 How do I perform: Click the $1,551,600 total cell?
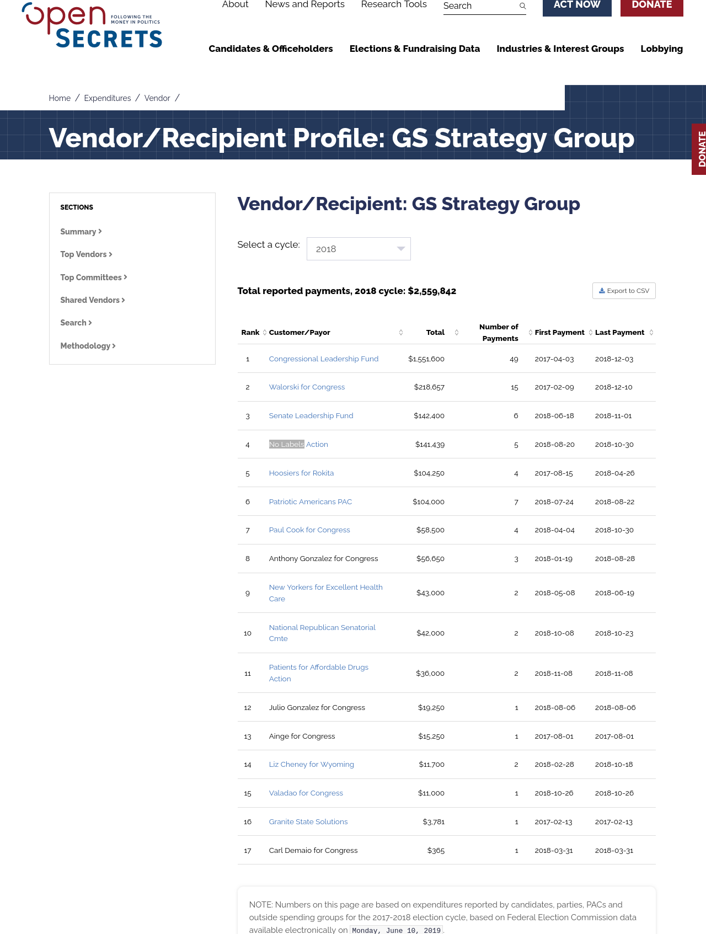426,359
